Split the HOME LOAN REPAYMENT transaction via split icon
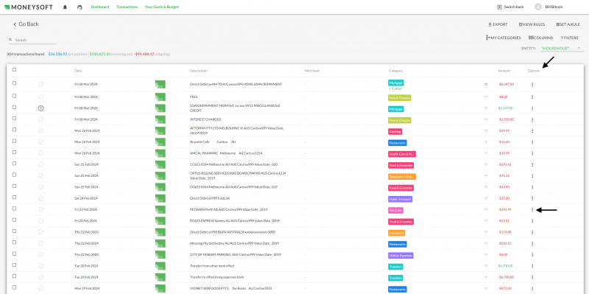This screenshot has height=294, width=589. [x=486, y=85]
